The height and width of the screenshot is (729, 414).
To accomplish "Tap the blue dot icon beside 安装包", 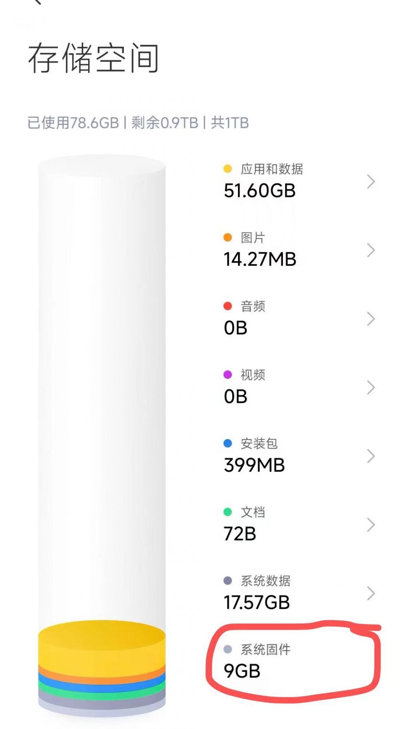I will (227, 443).
